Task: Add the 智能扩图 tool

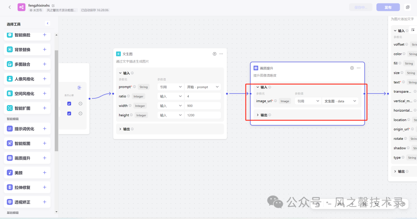Action: pyautogui.click(x=45, y=108)
